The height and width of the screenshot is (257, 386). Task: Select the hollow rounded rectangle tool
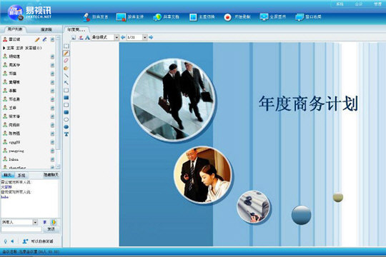(66, 105)
